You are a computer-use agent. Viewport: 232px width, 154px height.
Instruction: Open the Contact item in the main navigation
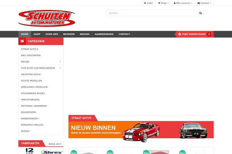(x=124, y=34)
